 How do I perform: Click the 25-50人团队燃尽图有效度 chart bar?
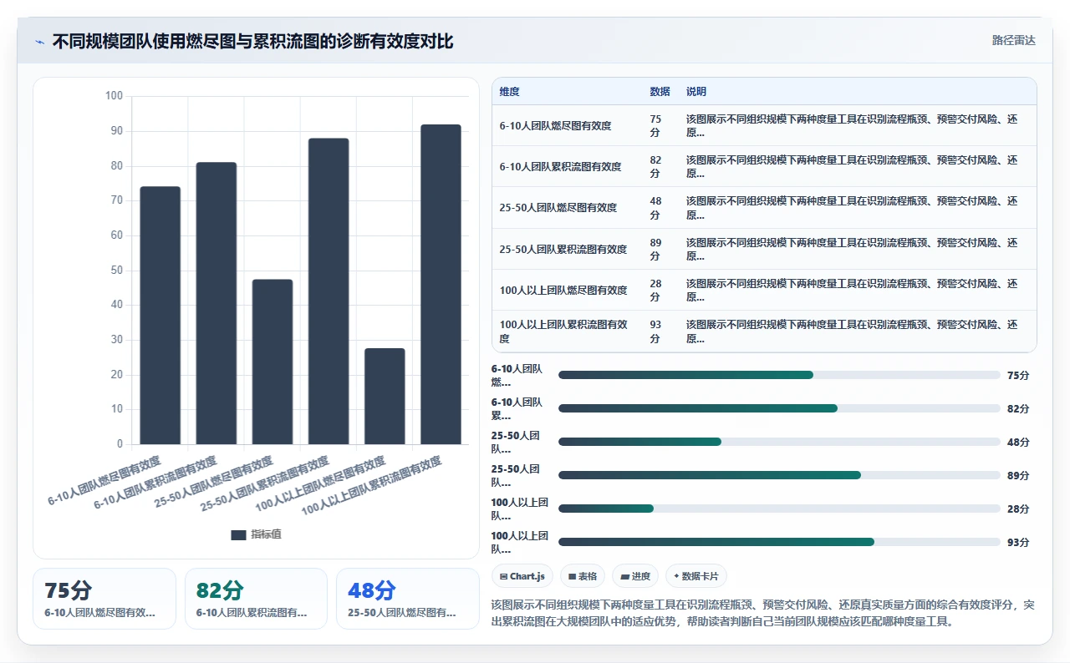[x=273, y=362]
